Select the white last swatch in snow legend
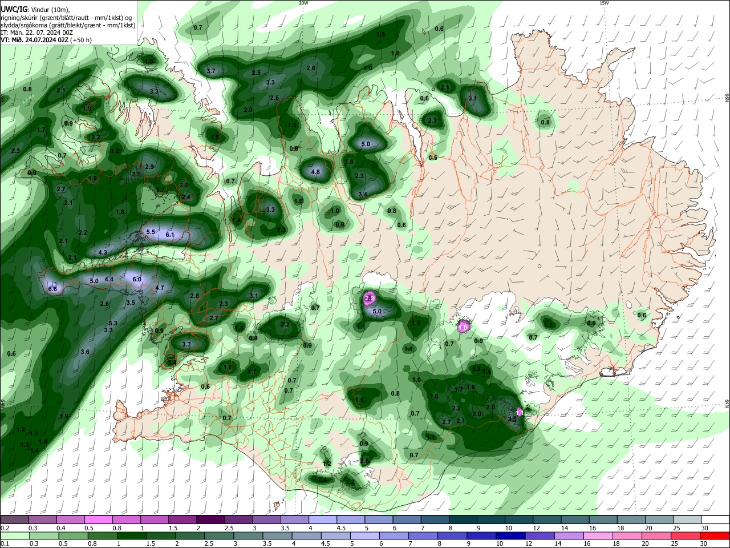The height and width of the screenshot is (548, 730). coord(715,520)
